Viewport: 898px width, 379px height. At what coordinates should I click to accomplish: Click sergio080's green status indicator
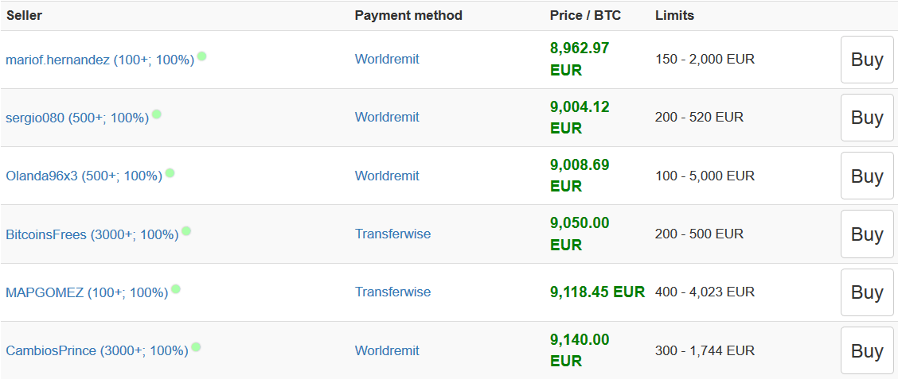pyautogui.click(x=157, y=114)
